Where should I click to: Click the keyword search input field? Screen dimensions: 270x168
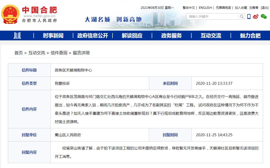211,16
